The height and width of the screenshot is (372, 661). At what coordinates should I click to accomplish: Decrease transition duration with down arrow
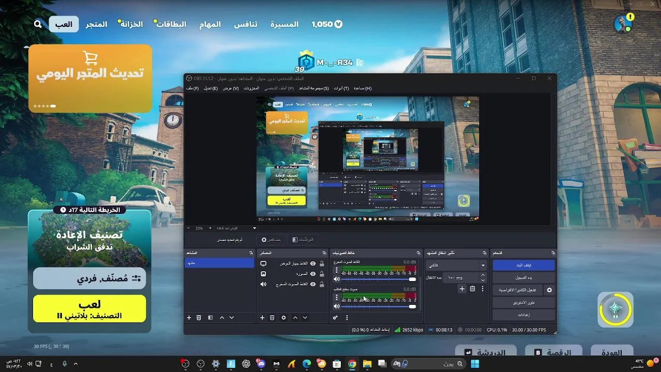point(483,280)
